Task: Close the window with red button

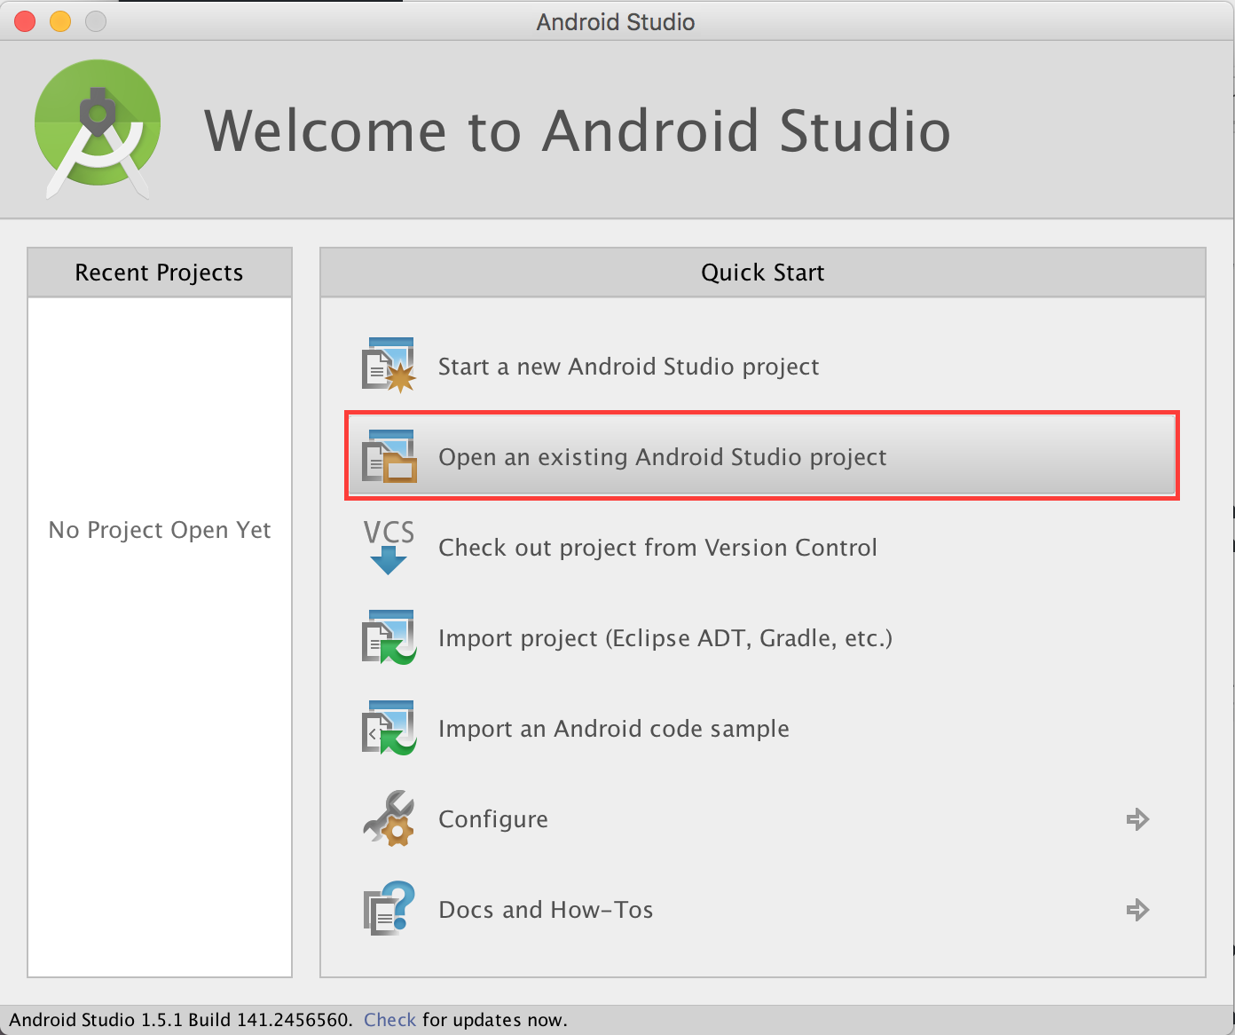Action: (x=25, y=21)
